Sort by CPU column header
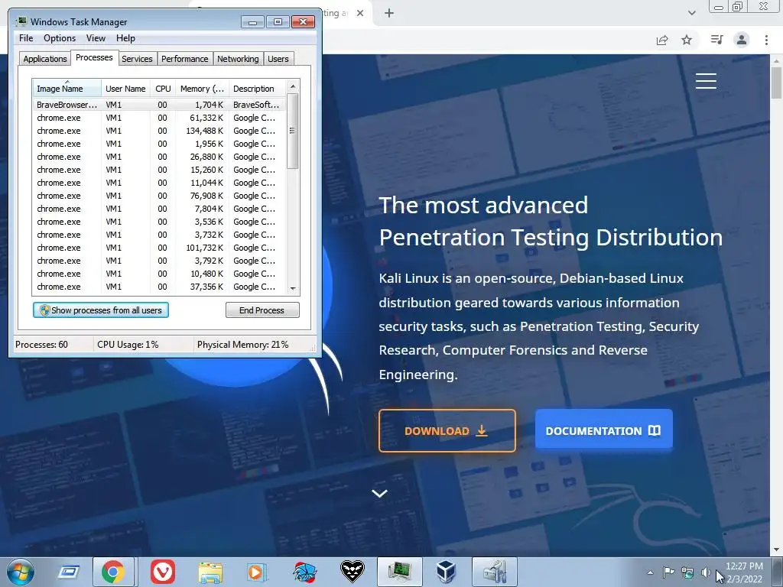783x587 pixels. pyautogui.click(x=163, y=89)
